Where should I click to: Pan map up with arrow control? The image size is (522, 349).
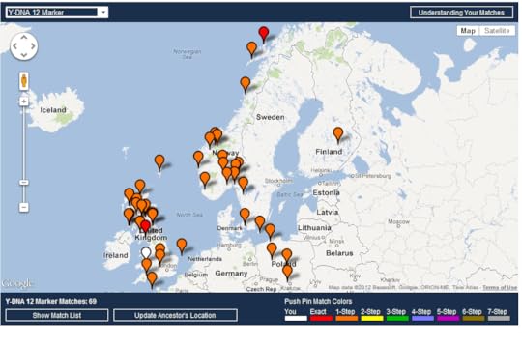pyautogui.click(x=24, y=38)
